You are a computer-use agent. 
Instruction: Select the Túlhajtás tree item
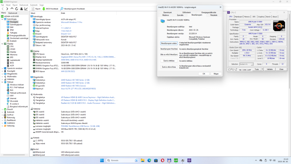click(x=13, y=33)
